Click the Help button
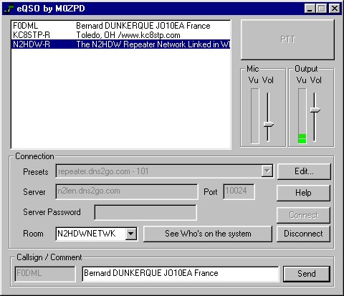 303,193
